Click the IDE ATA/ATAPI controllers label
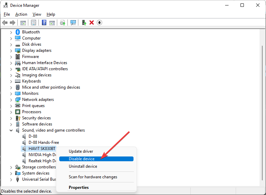 click(45, 69)
